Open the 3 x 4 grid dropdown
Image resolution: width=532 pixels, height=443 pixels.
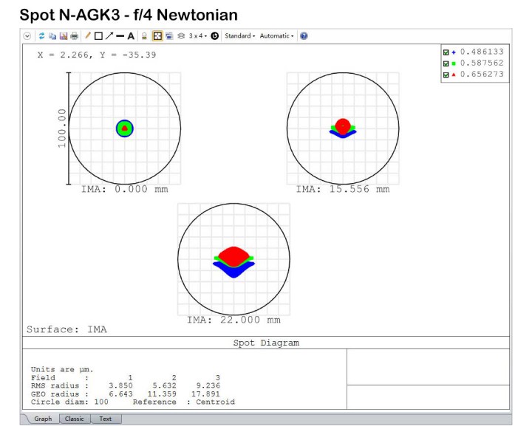coord(197,35)
